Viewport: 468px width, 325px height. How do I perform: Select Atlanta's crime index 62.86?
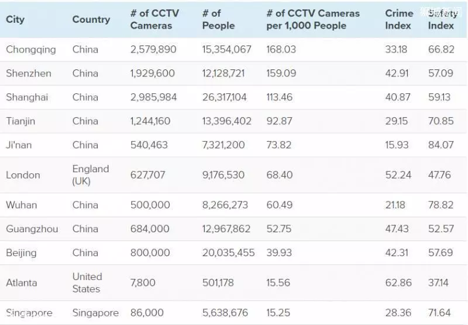coord(398,283)
